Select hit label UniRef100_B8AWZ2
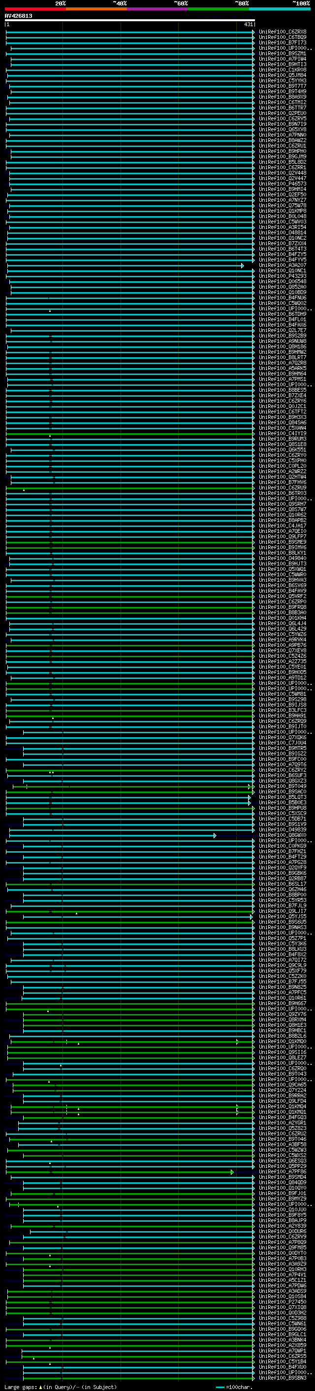The image size is (315, 1391). tap(283, 141)
